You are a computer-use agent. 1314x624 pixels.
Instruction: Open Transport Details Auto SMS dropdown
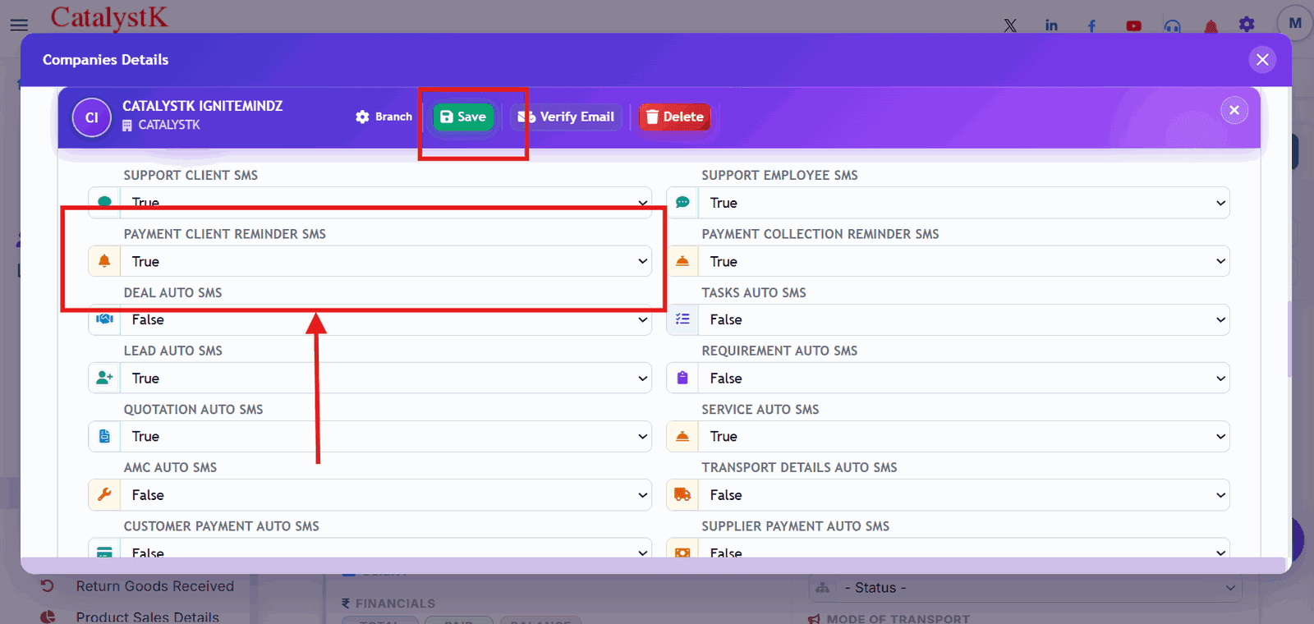click(x=964, y=494)
